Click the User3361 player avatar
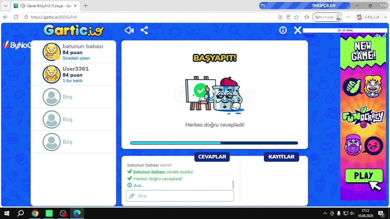This screenshot has height=219, width=390. tap(52, 74)
